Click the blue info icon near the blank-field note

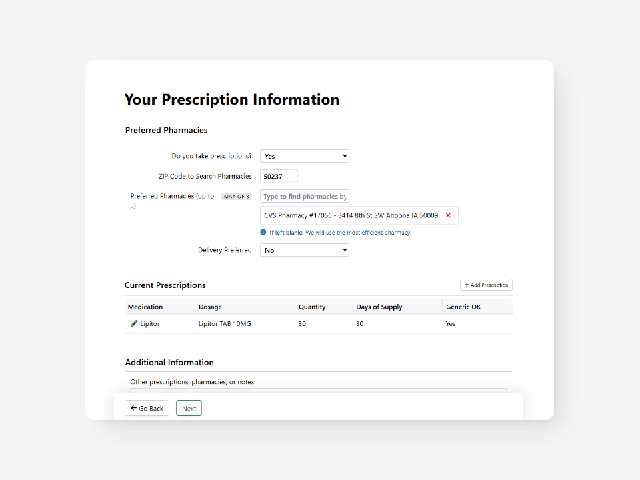pos(262,232)
